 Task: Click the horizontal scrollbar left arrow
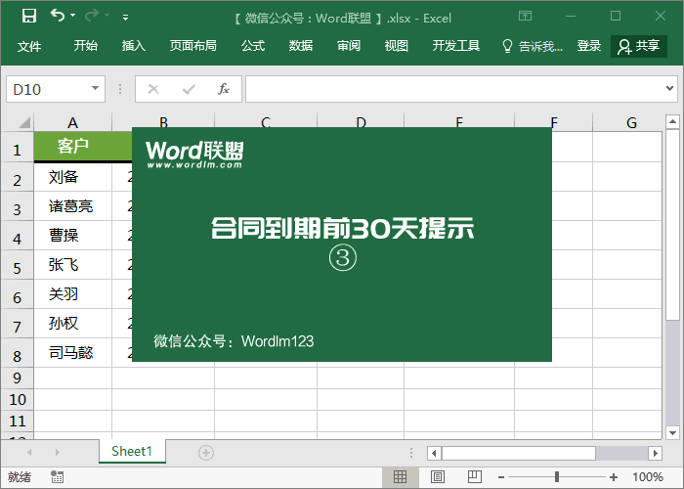pos(434,453)
